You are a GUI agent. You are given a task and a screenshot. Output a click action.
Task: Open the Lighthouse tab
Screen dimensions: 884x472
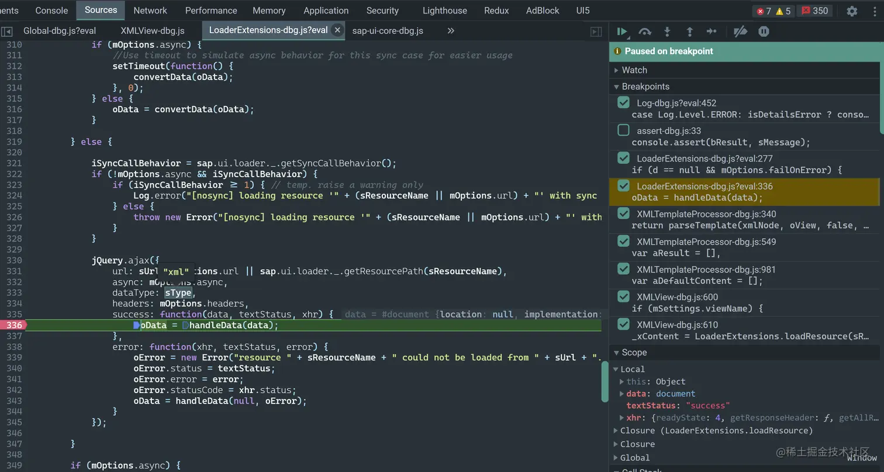(445, 11)
